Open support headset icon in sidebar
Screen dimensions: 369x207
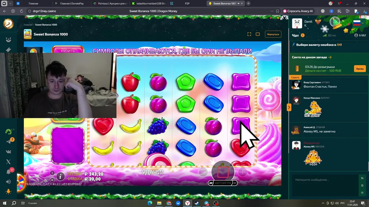[9, 131]
